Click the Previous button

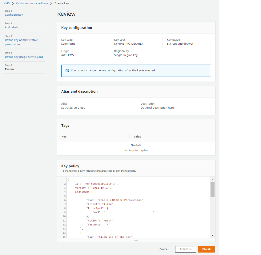coord(185,249)
